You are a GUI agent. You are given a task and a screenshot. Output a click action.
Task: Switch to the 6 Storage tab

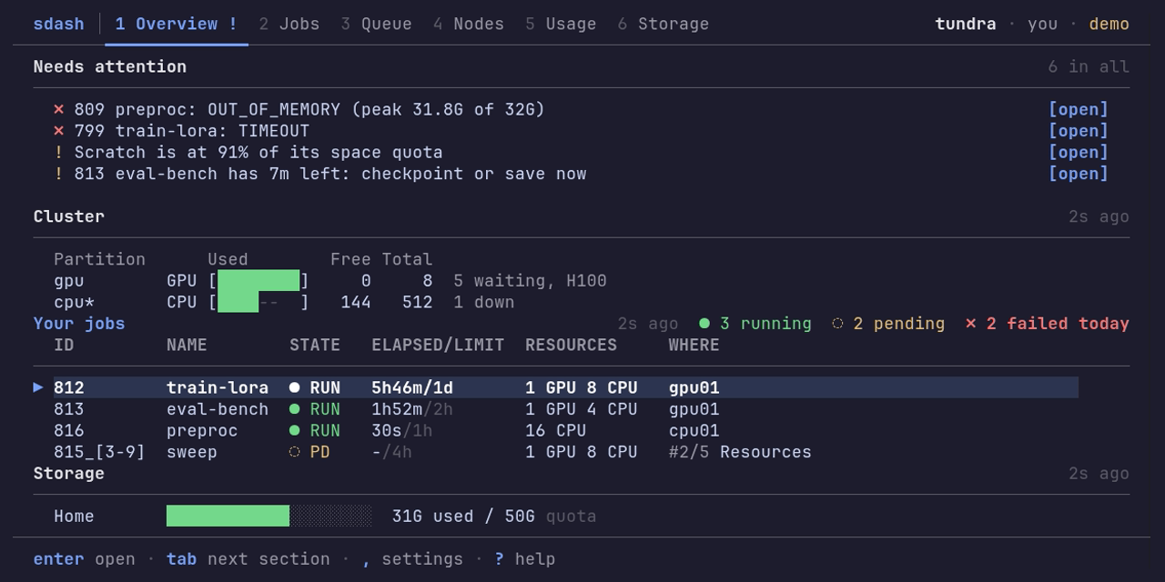pyautogui.click(x=663, y=24)
